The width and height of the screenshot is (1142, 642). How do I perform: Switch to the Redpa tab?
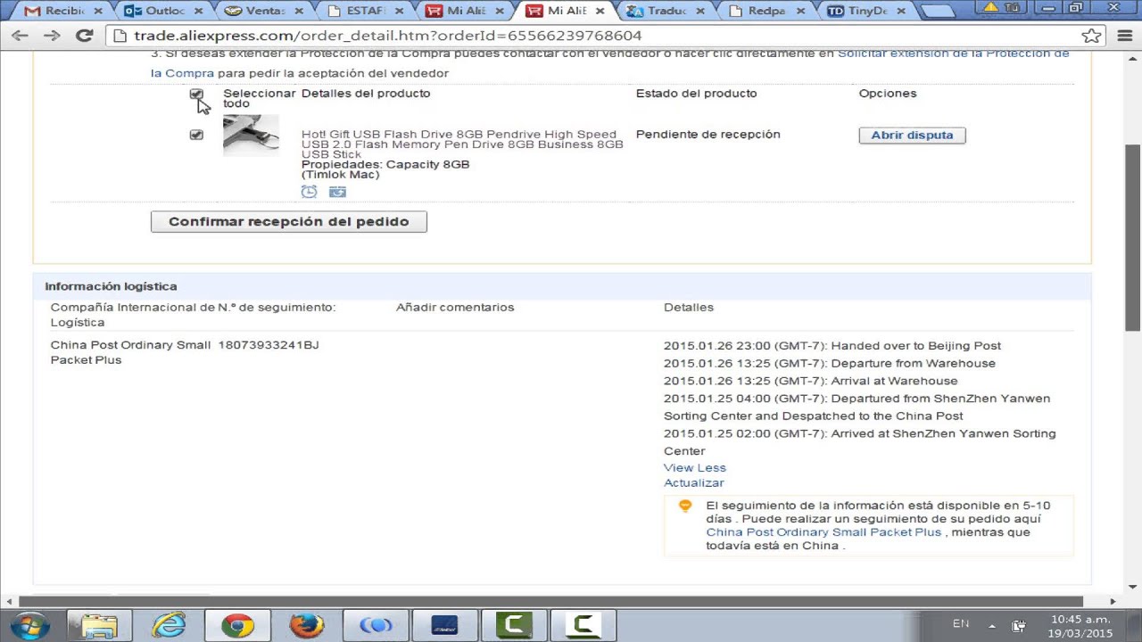pyautogui.click(x=765, y=12)
